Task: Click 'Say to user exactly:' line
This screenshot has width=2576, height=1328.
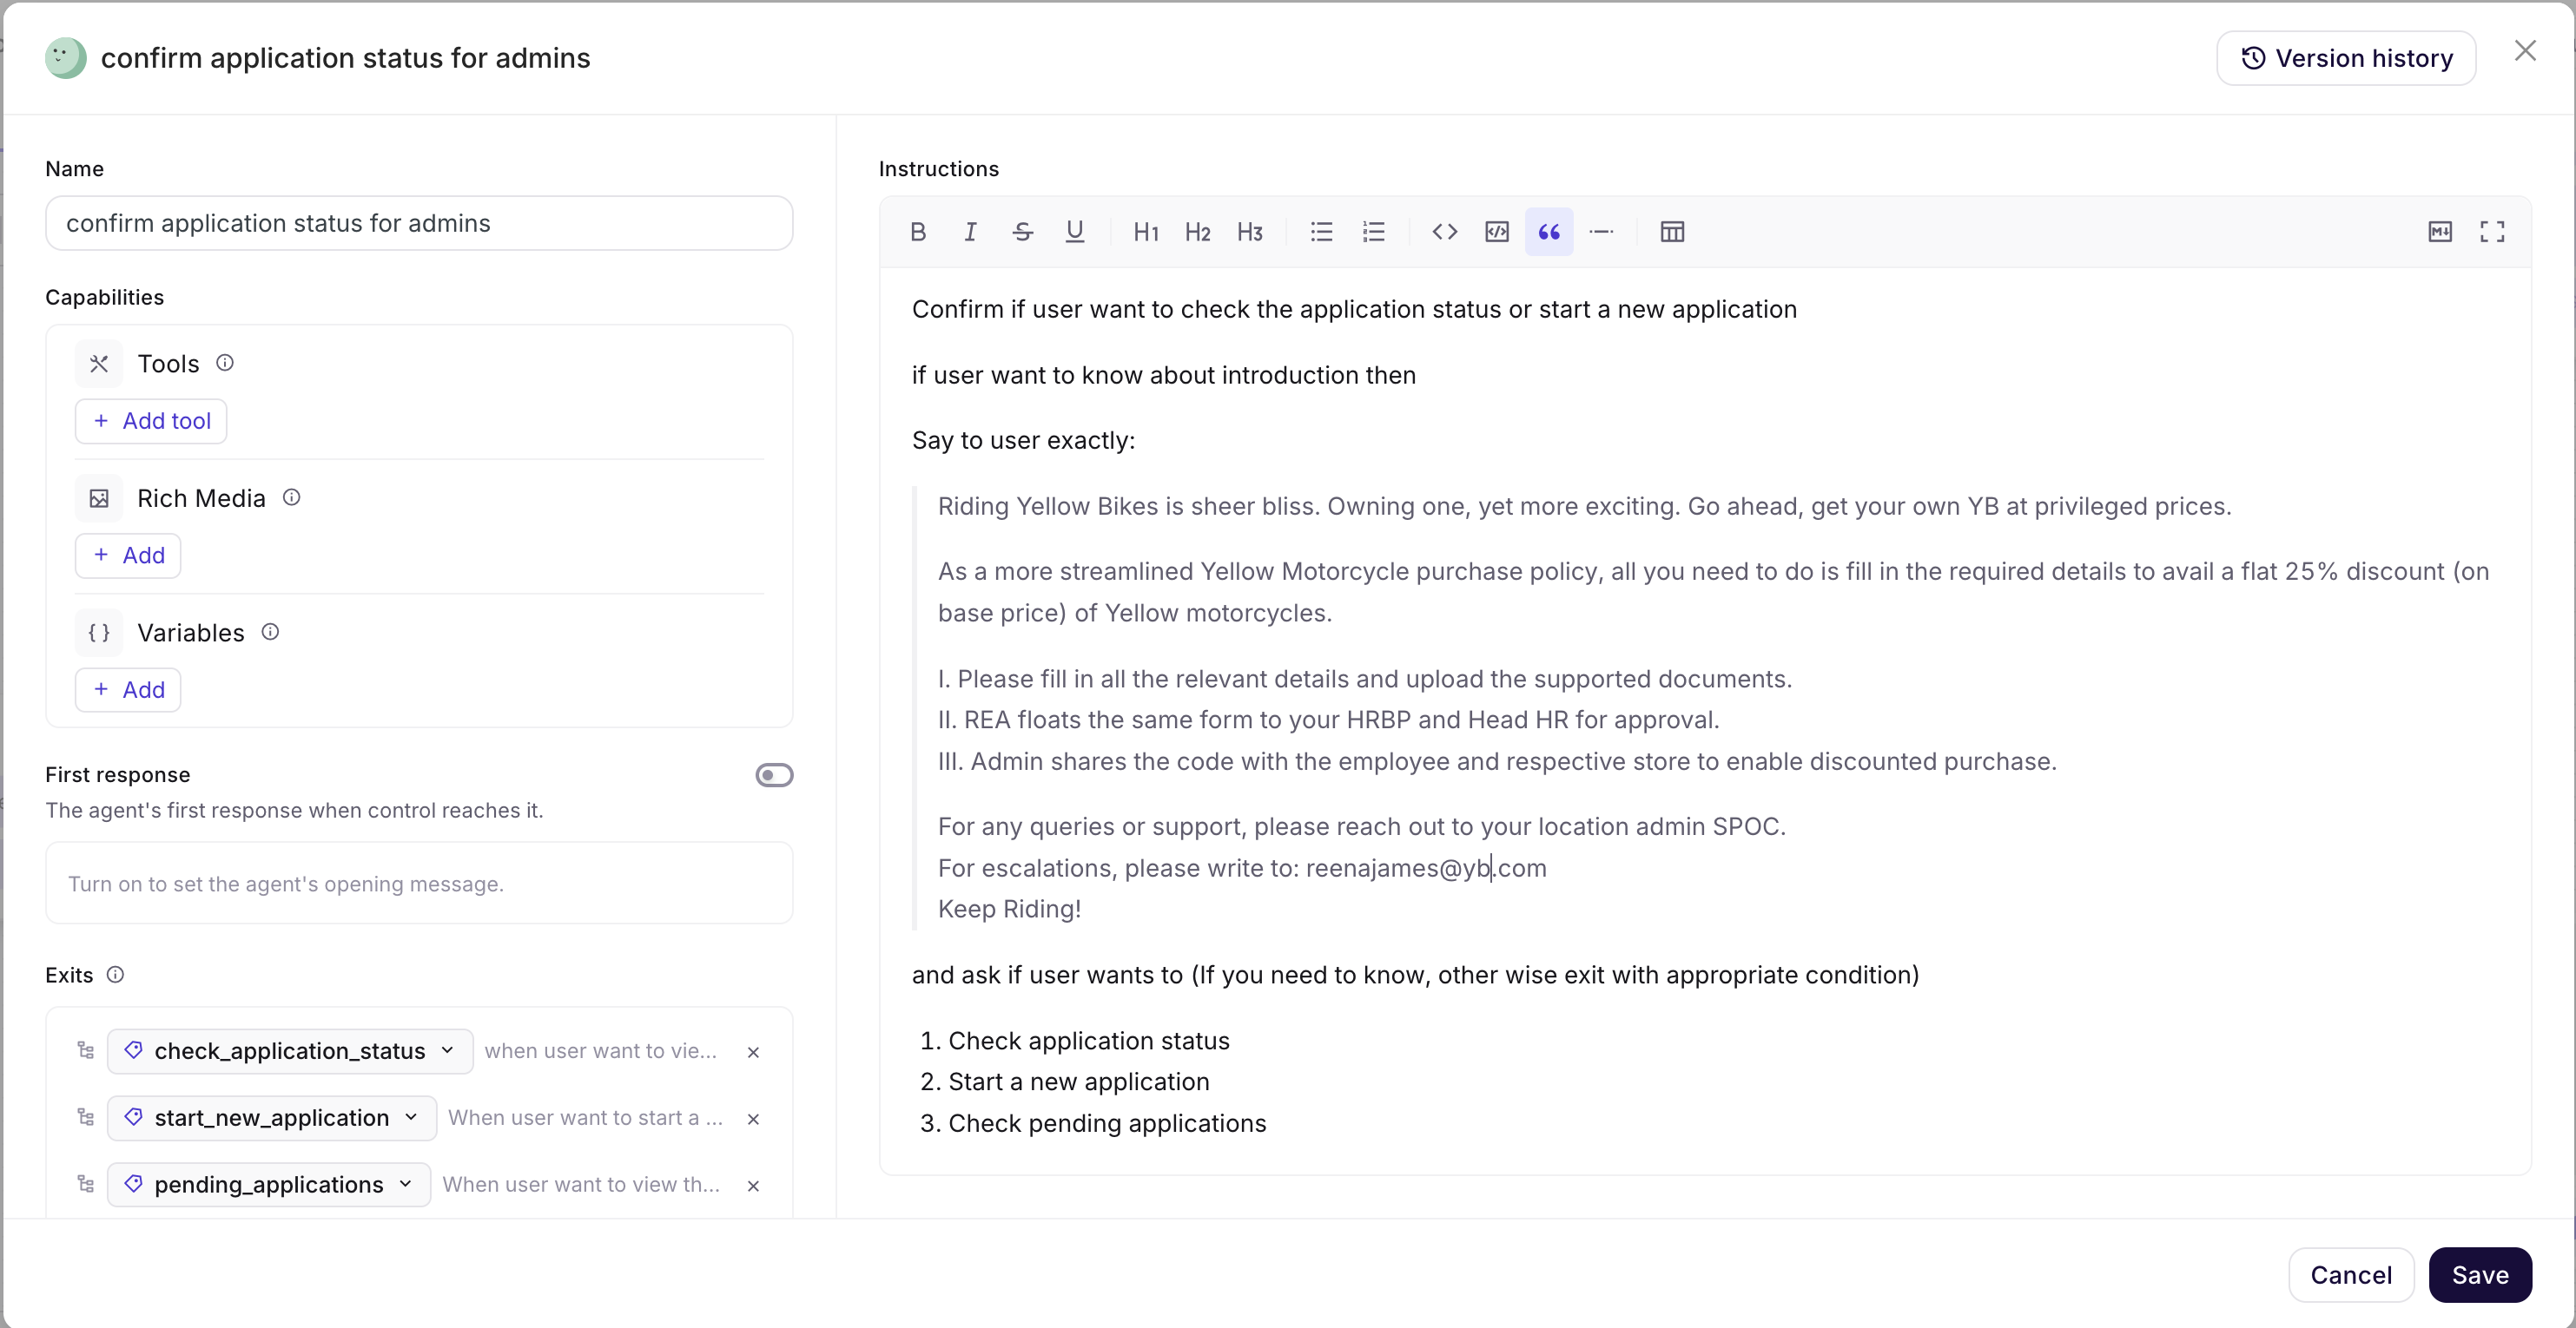Action: point(1023,441)
